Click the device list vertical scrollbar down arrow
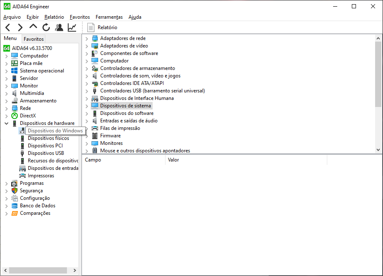The image size is (383, 276). (378, 149)
